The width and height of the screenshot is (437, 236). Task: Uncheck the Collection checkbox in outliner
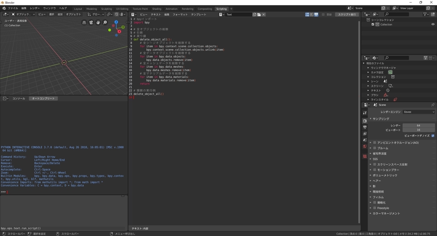(373, 24)
